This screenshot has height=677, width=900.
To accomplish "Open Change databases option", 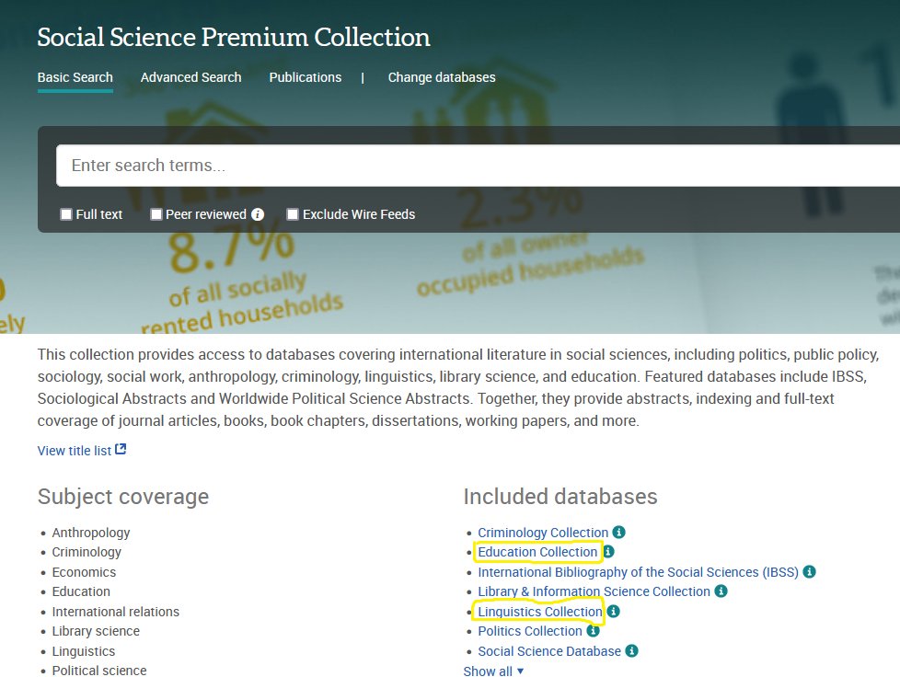I will pyautogui.click(x=442, y=77).
